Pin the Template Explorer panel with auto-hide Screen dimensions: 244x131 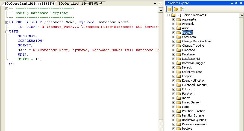pos(237,3)
